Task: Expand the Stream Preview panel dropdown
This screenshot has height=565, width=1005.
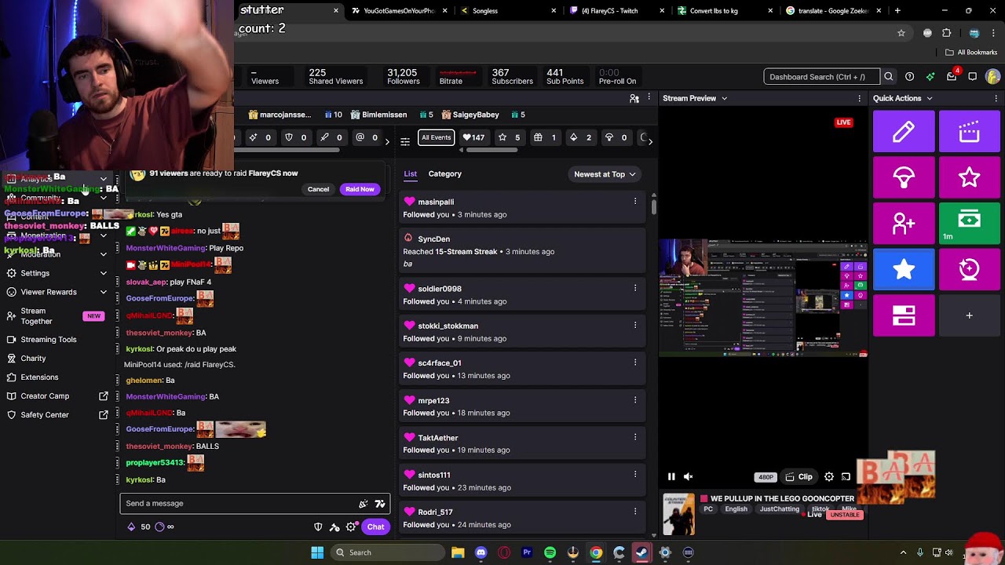Action: click(x=724, y=98)
